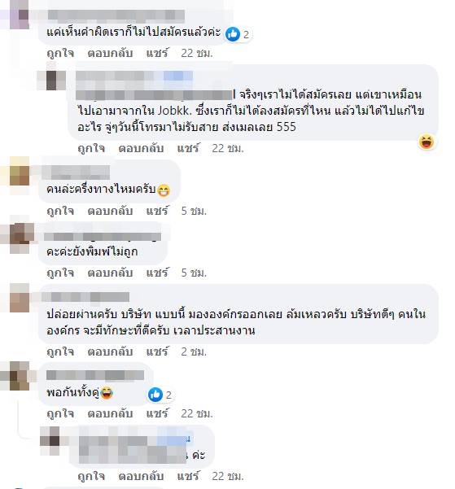Screen dimensions: 455x489
Task: Click the 2 ชม. timestamp on ปล่อยผ่านครับ comment
Action: coord(194,351)
